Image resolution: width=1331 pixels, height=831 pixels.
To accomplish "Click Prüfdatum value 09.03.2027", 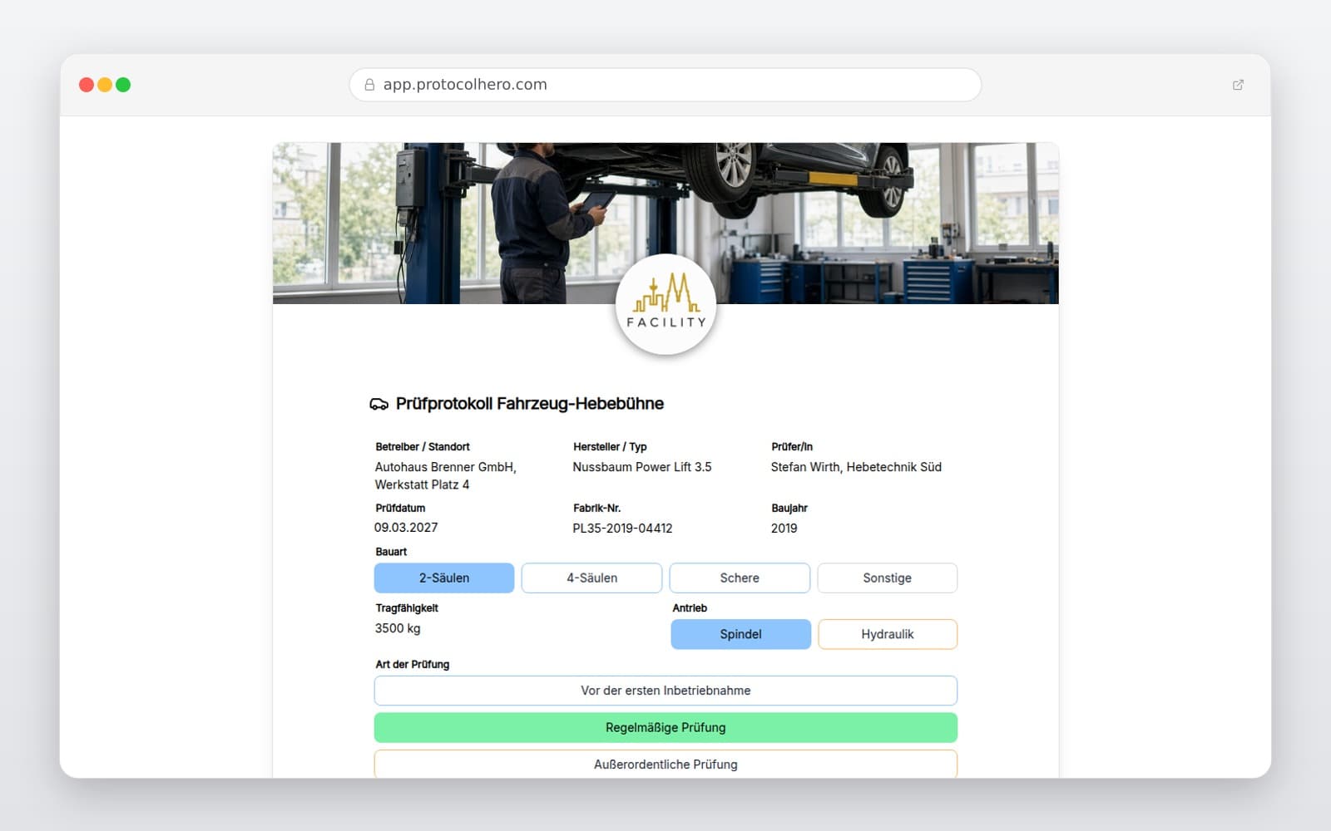I will click(406, 528).
